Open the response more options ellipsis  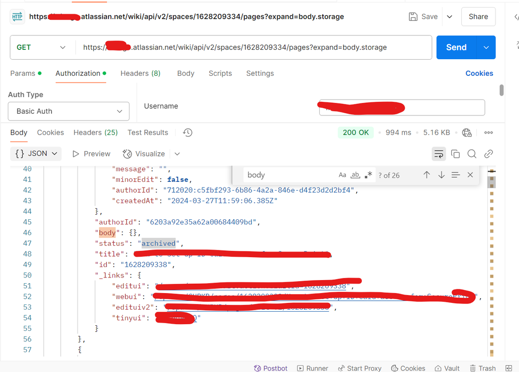tap(488, 132)
